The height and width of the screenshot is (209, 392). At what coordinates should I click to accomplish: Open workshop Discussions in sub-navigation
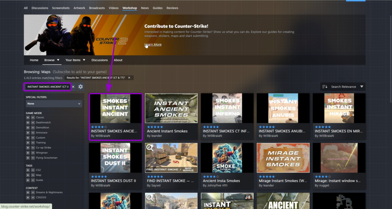[100, 60]
